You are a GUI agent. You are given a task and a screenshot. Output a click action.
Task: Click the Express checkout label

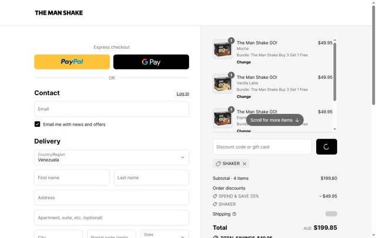click(112, 47)
